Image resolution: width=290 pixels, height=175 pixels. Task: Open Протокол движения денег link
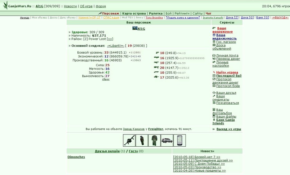[x=225, y=81]
